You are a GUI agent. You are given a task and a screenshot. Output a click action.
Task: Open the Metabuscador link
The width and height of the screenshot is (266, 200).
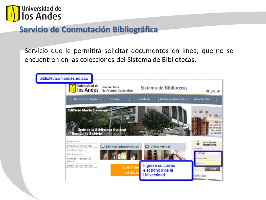tap(75, 154)
